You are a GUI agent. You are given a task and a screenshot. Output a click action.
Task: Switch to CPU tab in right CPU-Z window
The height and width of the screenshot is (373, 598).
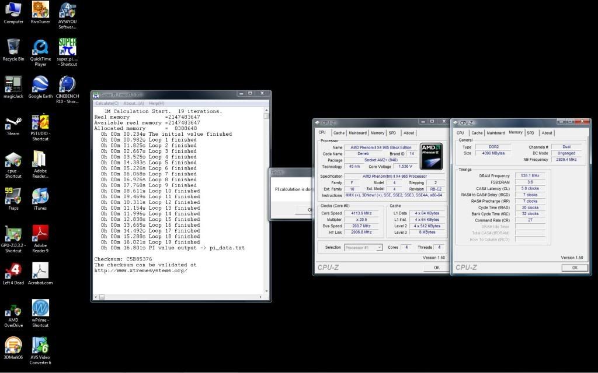tap(460, 133)
